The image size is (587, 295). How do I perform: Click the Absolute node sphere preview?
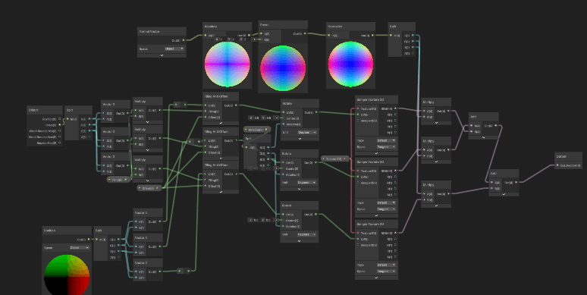(x=228, y=64)
